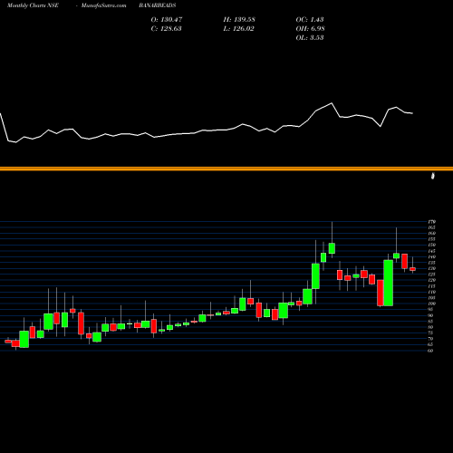Click the 75 price axis label
The height and width of the screenshot is (453, 453).
tap(430, 333)
